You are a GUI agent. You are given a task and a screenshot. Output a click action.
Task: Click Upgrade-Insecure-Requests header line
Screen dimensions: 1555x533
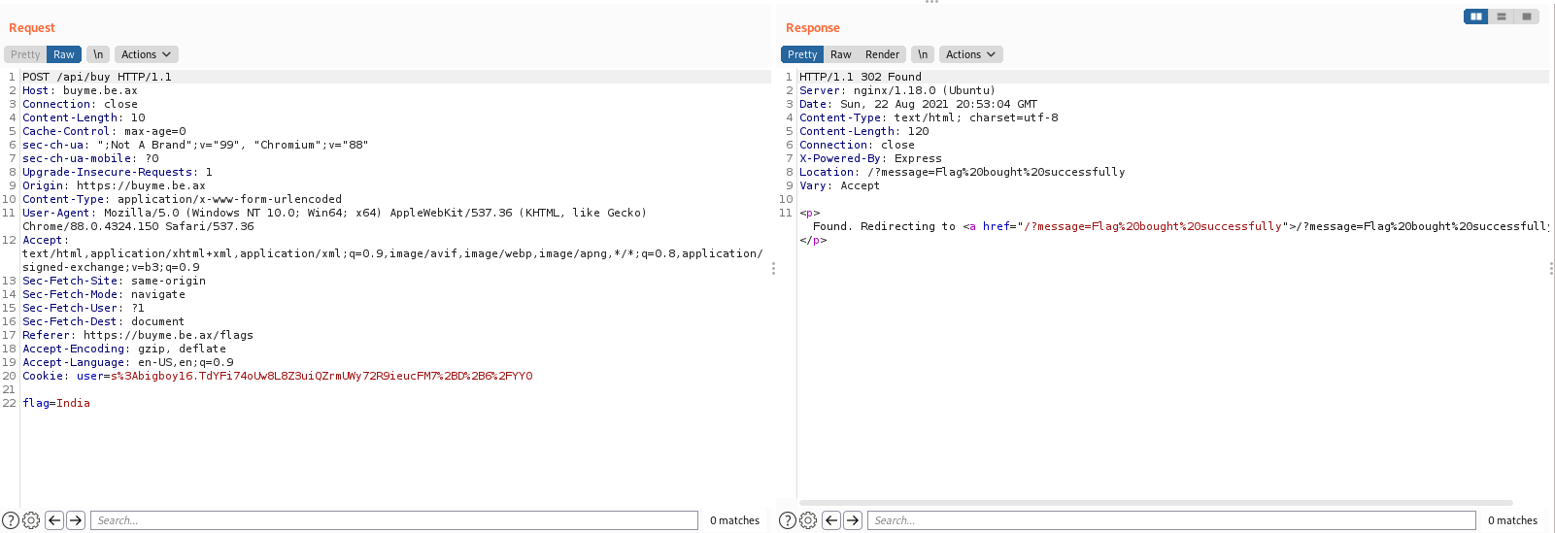click(x=118, y=172)
